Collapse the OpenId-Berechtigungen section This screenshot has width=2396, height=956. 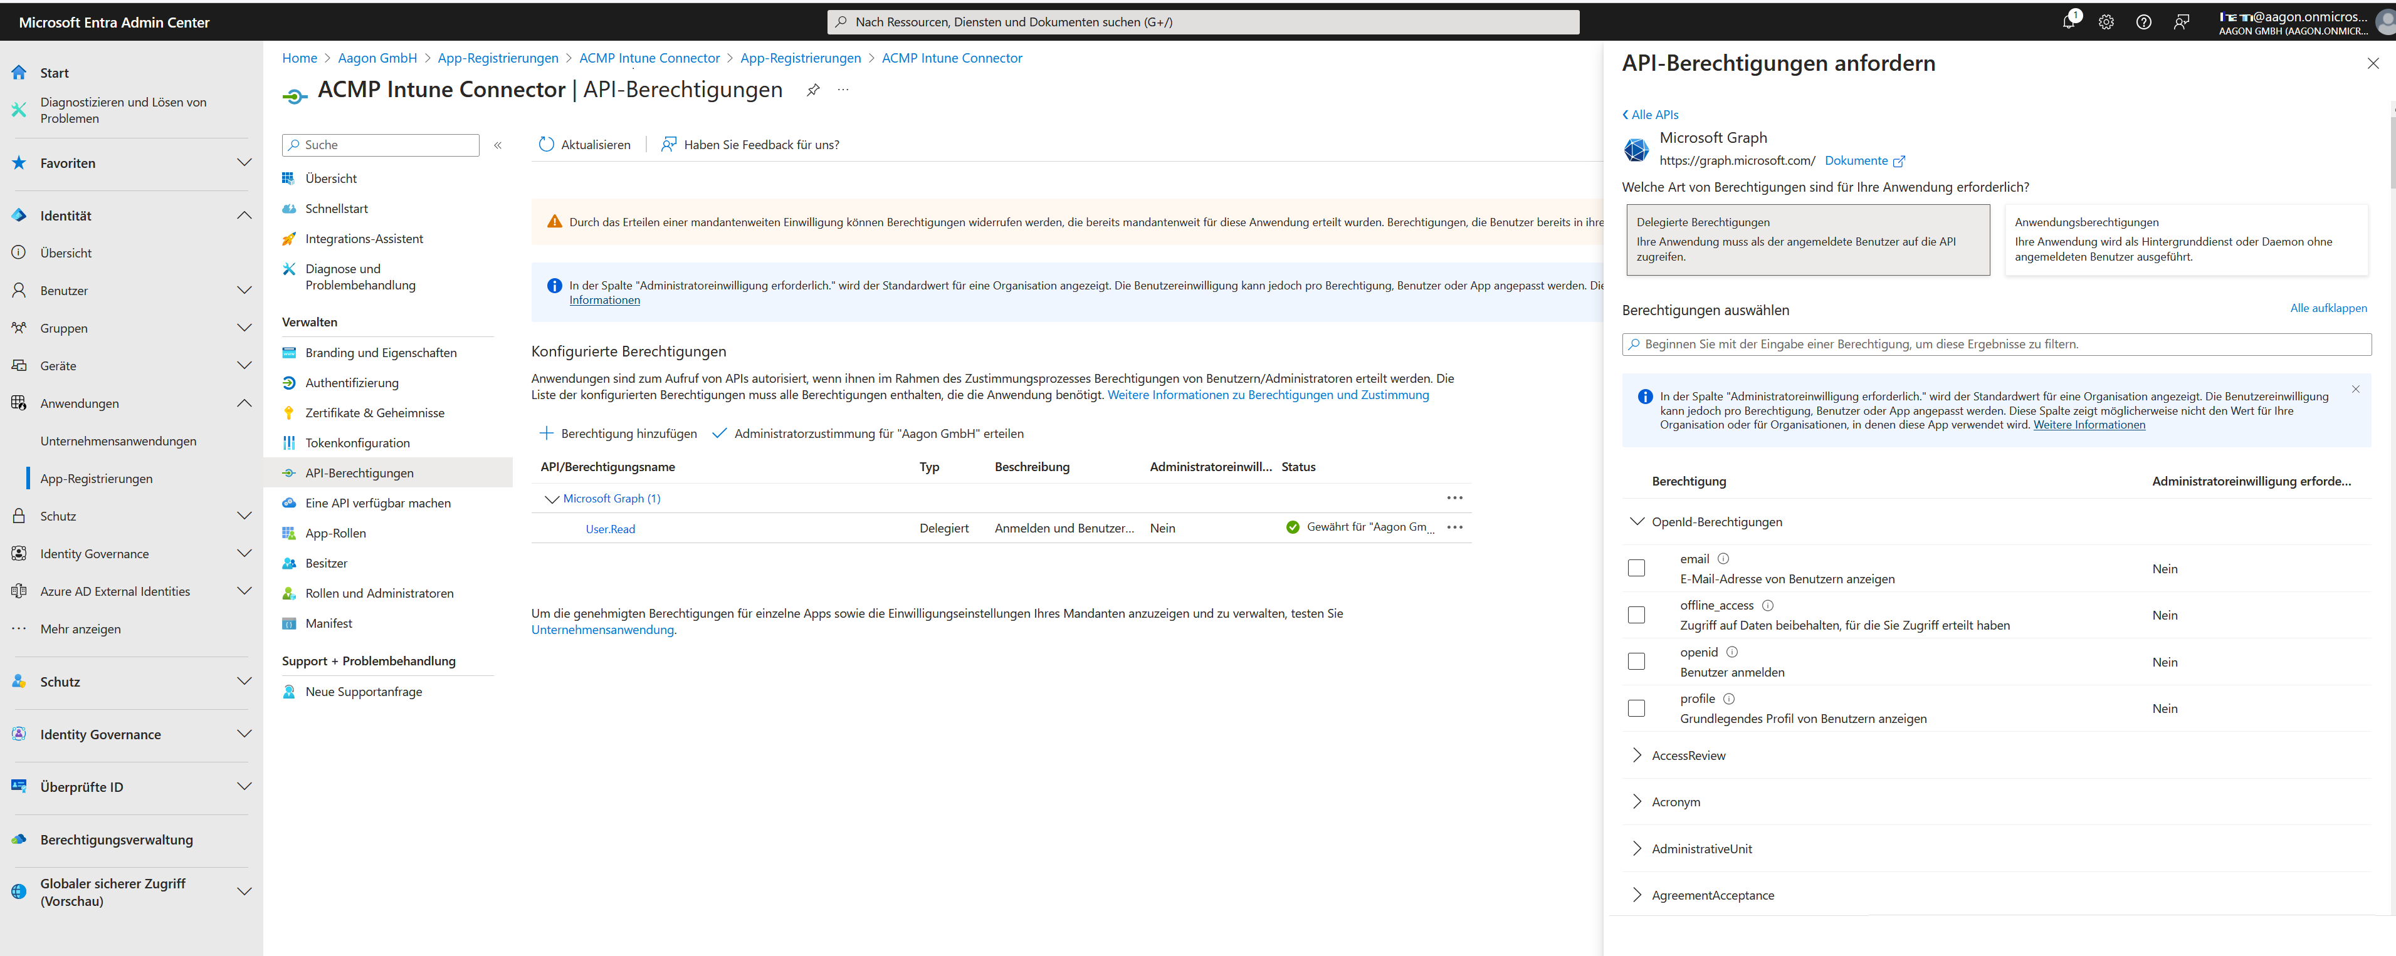pyautogui.click(x=1637, y=522)
